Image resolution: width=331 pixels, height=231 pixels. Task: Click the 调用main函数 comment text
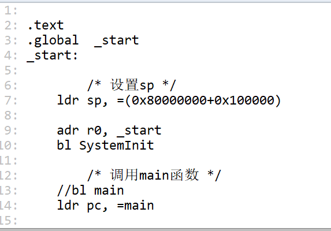coord(154,175)
